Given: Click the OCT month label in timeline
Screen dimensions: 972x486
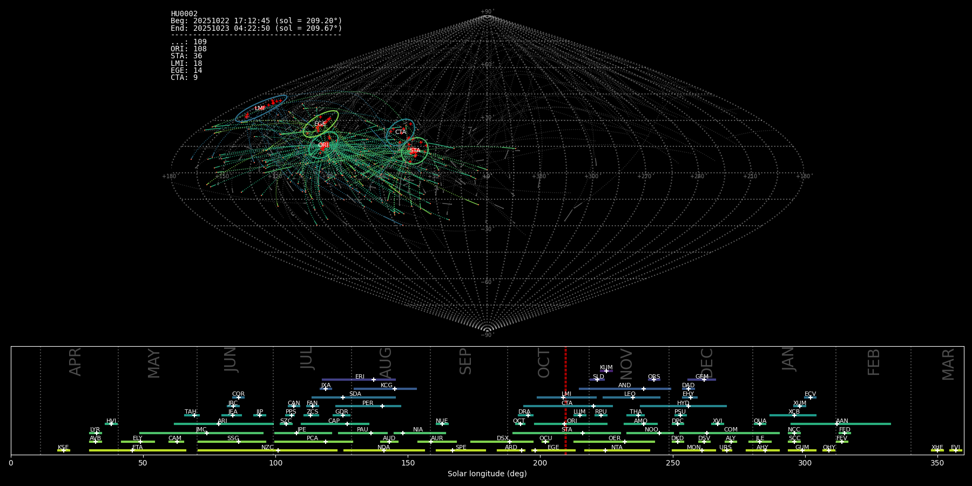Looking at the screenshot, I should coord(544,363).
